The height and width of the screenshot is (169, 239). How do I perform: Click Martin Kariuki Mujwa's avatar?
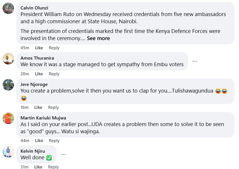8,118
